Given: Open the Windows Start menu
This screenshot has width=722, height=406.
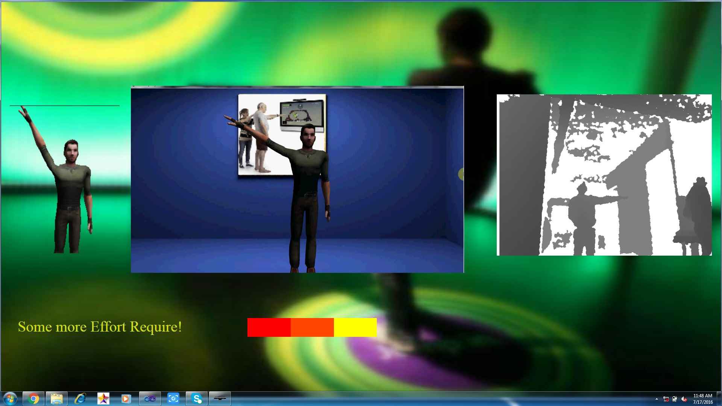Looking at the screenshot, I should 10,398.
